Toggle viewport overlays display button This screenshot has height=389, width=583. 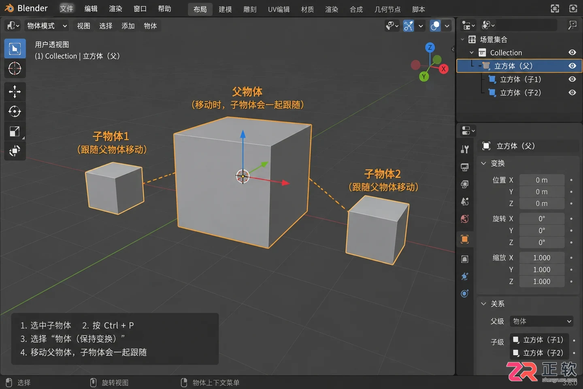coord(435,26)
